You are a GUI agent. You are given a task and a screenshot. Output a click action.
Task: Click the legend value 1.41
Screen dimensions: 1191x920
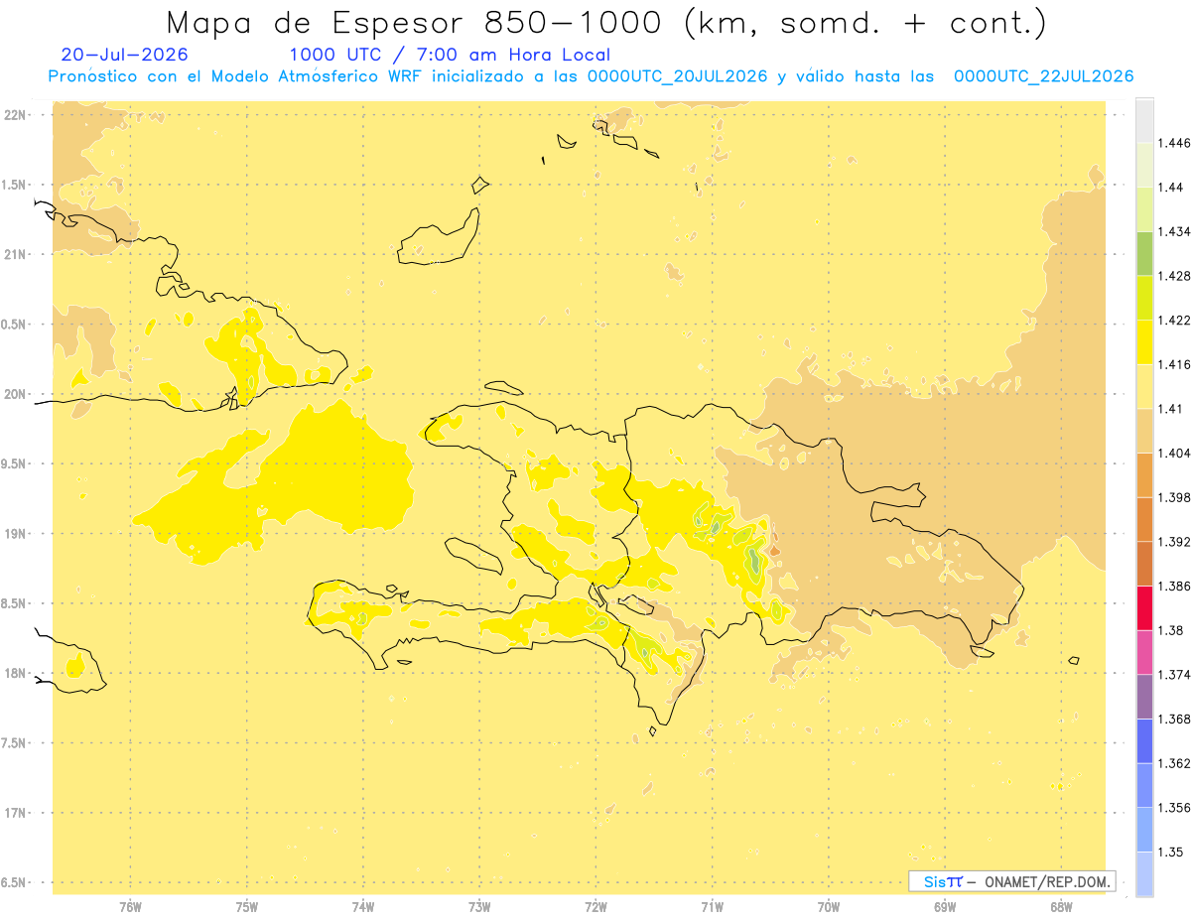(x=1171, y=409)
